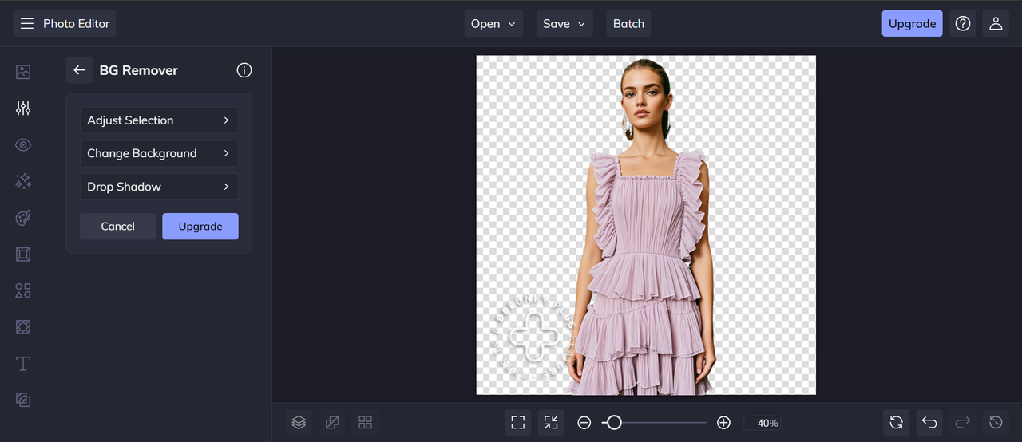
Task: Click Upgrade in BG Remover panel
Action: click(200, 227)
